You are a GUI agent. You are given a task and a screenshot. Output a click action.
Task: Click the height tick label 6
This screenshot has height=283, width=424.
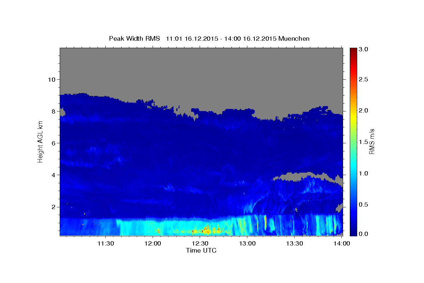point(54,143)
